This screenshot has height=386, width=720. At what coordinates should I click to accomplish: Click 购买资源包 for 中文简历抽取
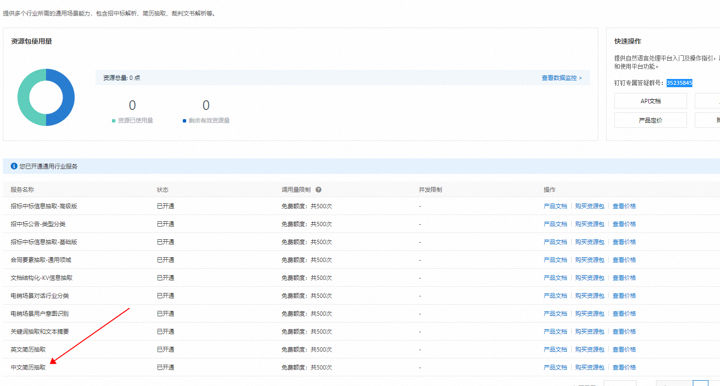point(590,367)
